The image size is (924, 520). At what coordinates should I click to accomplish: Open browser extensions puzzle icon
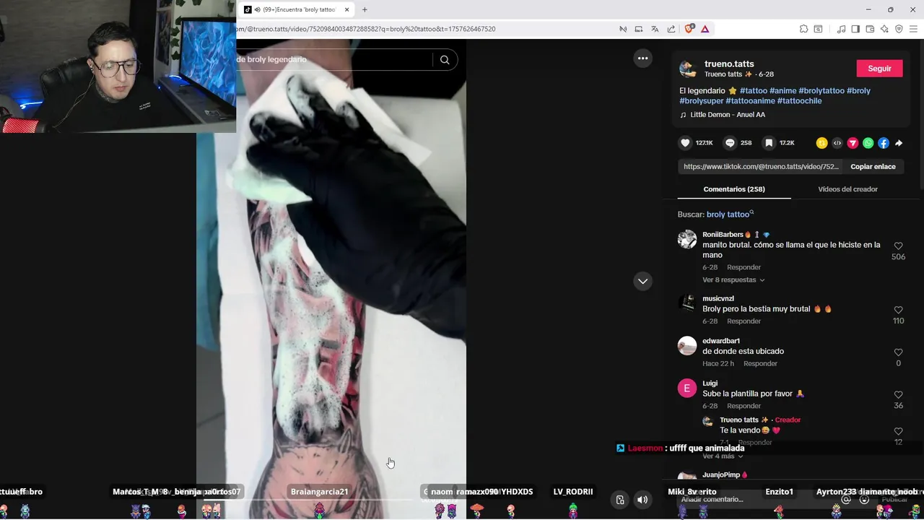[x=803, y=29]
